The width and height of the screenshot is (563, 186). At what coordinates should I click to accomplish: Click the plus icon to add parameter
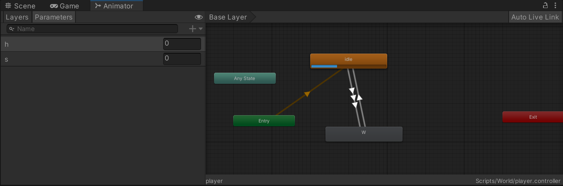(x=193, y=29)
